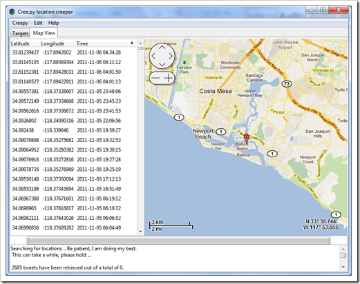
Task: Select row with time 2011-11-06 04:01:13
Action: (73, 81)
